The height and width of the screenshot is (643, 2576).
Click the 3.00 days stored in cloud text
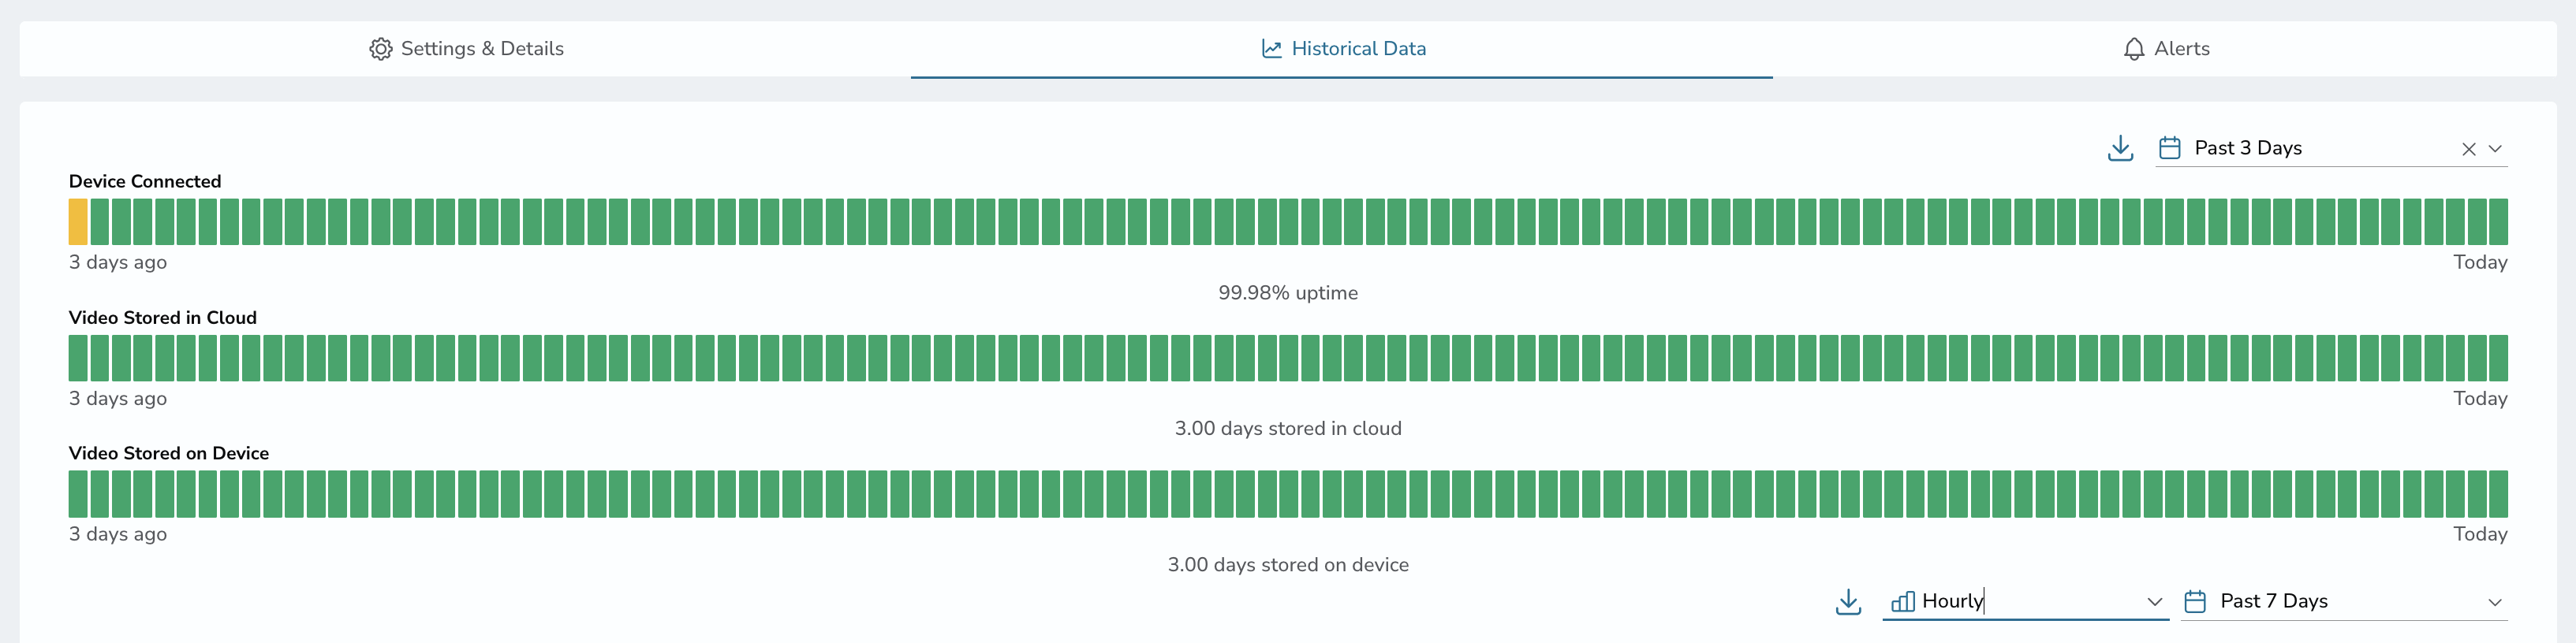[1288, 429]
